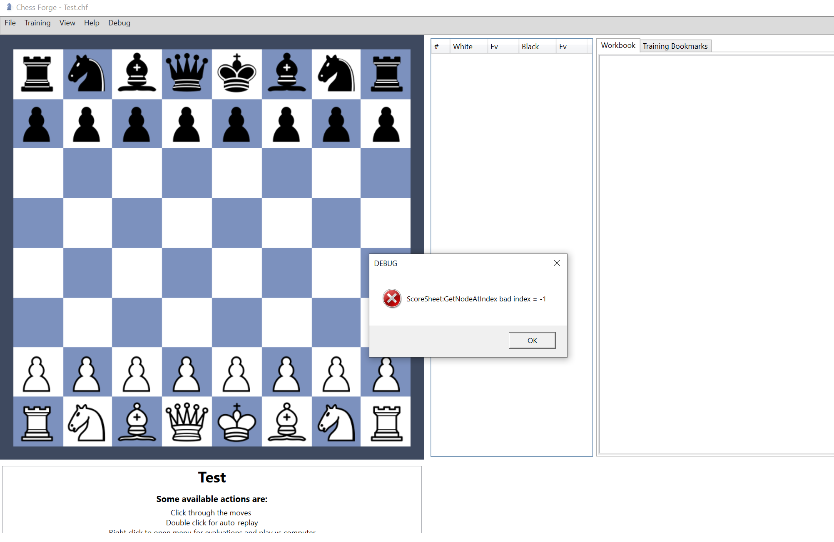The height and width of the screenshot is (542, 834).
Task: Select the white bishop on c1
Action: point(137,422)
